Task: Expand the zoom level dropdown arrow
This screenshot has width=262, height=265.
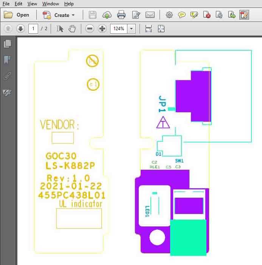Action: click(131, 29)
